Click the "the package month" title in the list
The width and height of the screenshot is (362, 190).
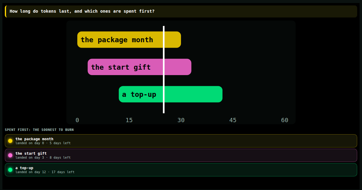34,139
